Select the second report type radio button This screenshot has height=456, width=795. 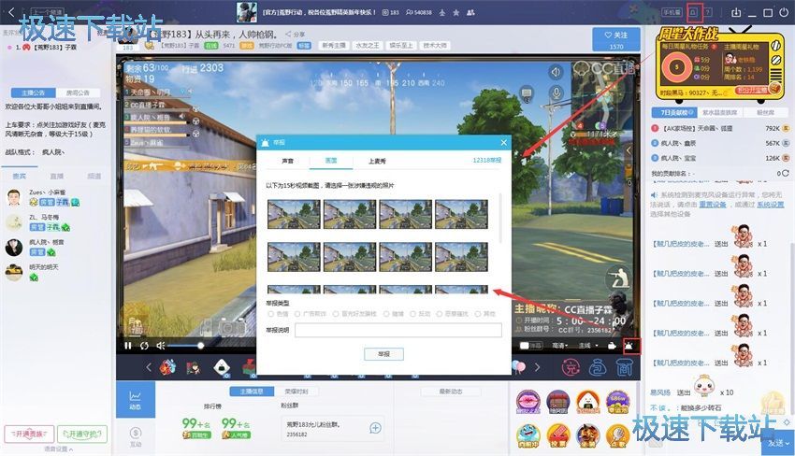pyautogui.click(x=297, y=314)
